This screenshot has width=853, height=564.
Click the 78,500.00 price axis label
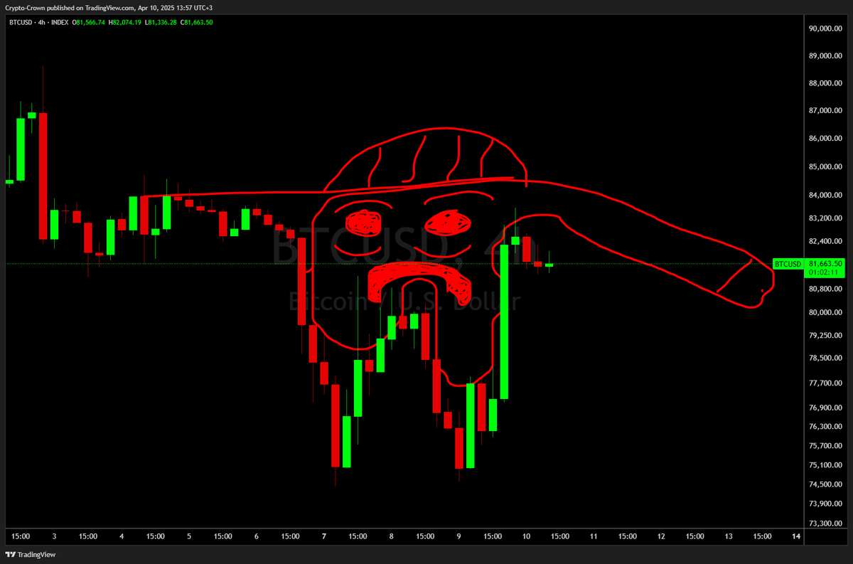click(825, 358)
